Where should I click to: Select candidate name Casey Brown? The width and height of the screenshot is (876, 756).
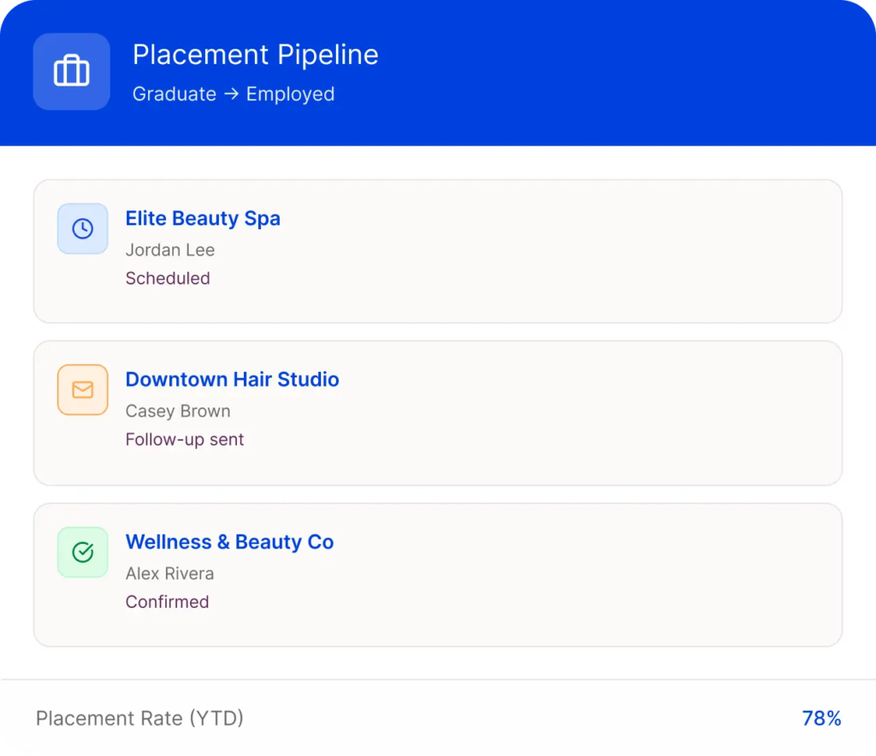click(177, 411)
